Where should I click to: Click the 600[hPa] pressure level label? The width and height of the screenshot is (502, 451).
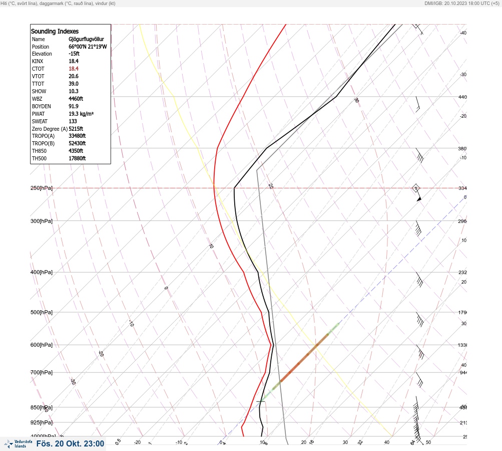42,345
